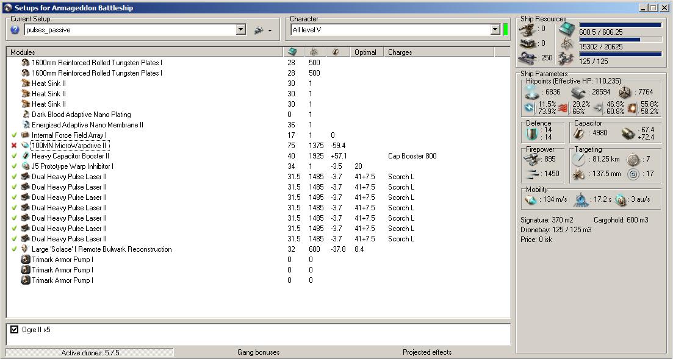Open the ship setup tools icon menu
673x359 pixels.
[x=263, y=30]
